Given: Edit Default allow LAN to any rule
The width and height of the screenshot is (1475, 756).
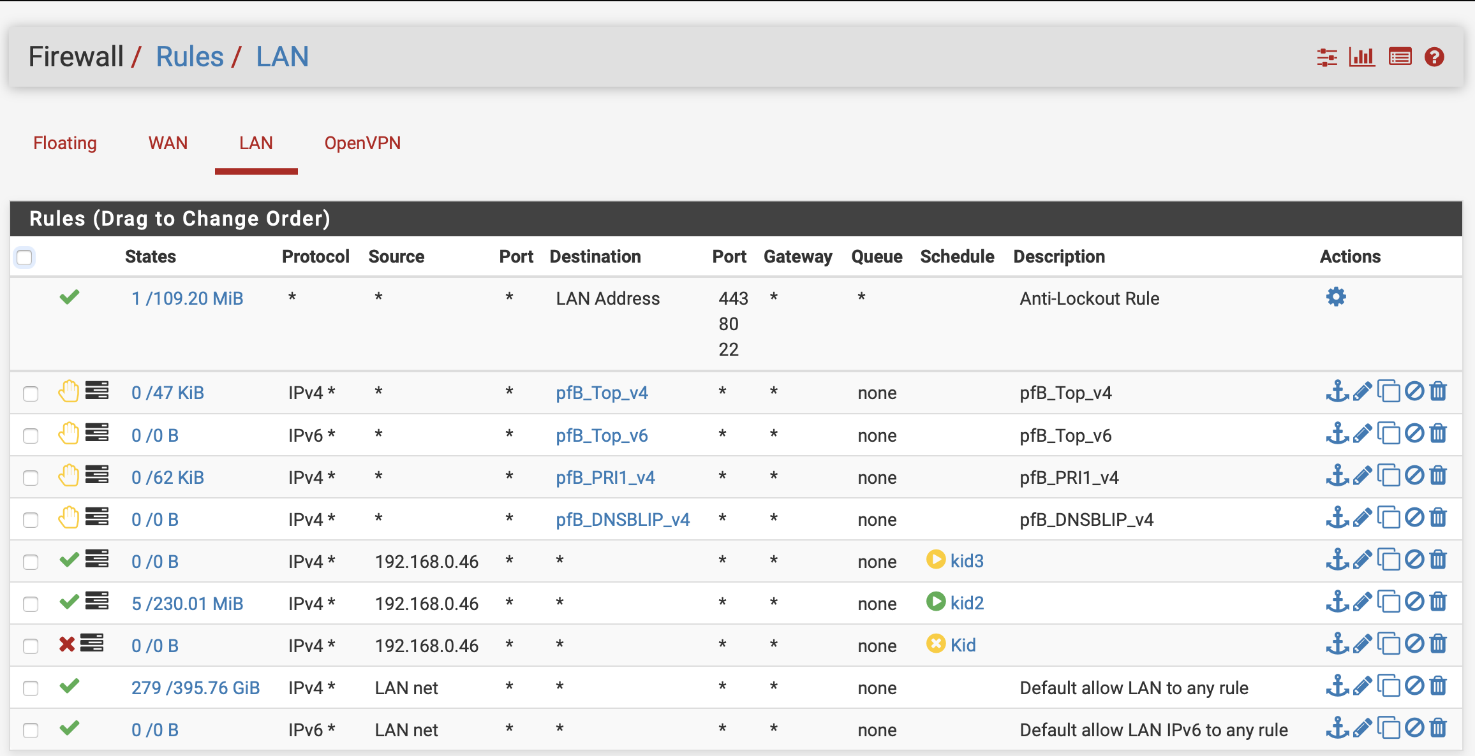Looking at the screenshot, I should pos(1362,686).
